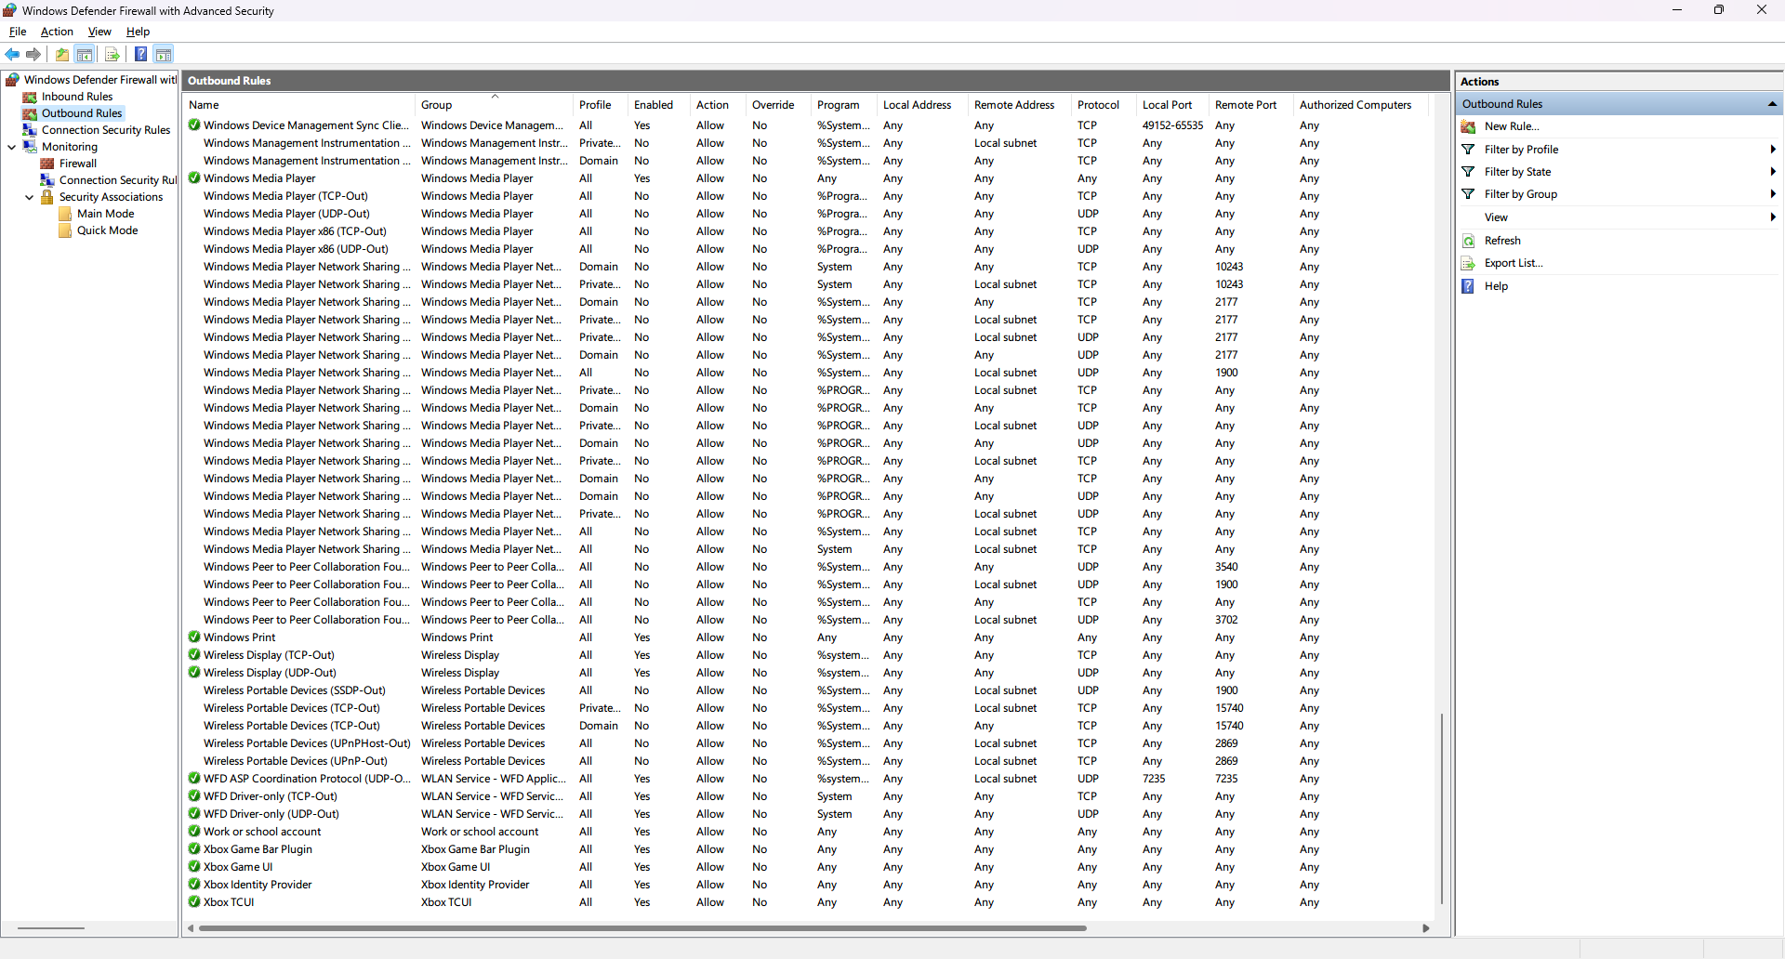Open the View menu in menu bar
Viewport: 1785px width, 959px height.
[99, 32]
